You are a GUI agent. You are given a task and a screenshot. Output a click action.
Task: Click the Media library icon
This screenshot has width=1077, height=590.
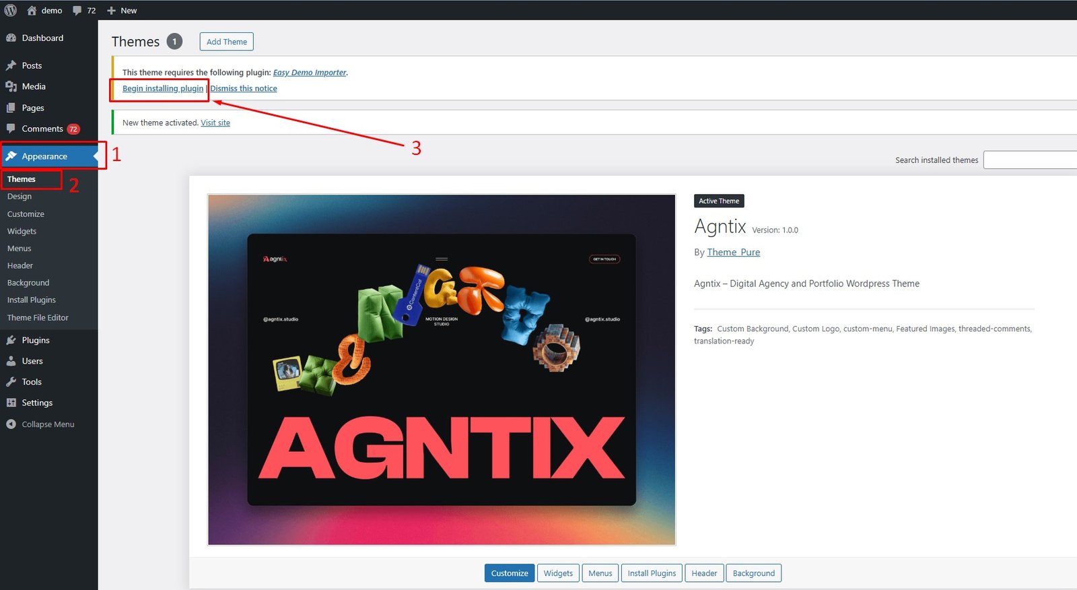(x=11, y=86)
